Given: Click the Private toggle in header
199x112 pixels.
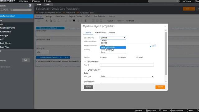Looking at the screenshot, I should (x=187, y=1).
